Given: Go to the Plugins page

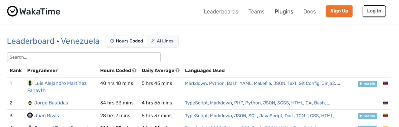Looking at the screenshot, I should pyautogui.click(x=284, y=11).
